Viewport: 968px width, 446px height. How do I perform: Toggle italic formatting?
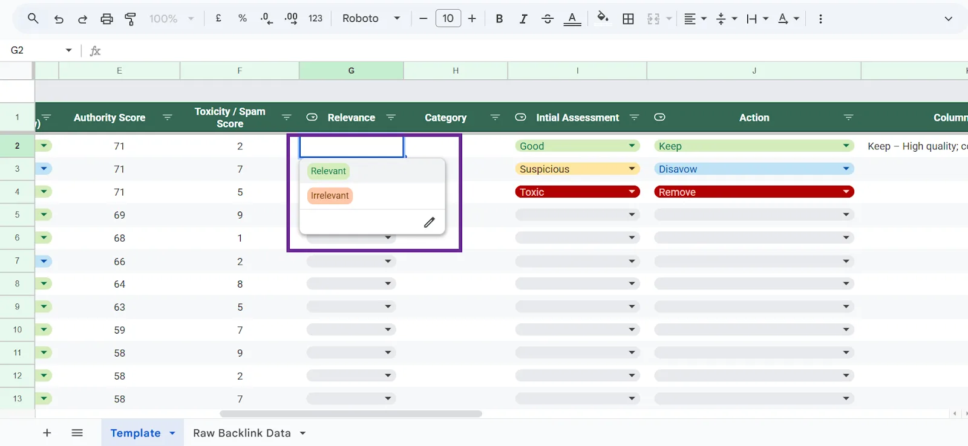tap(523, 19)
